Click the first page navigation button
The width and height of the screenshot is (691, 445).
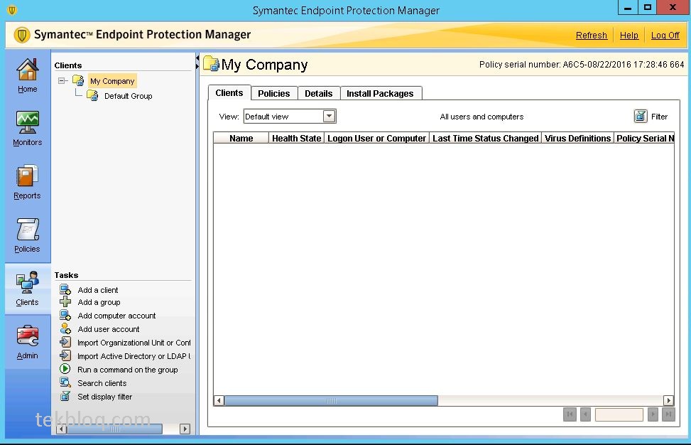coord(570,414)
